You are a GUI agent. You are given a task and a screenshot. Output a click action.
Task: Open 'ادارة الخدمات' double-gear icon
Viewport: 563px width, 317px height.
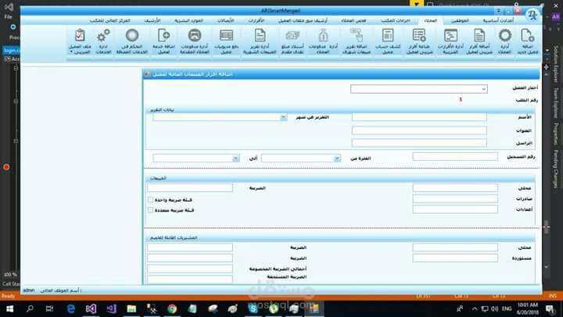pyautogui.click(x=103, y=36)
